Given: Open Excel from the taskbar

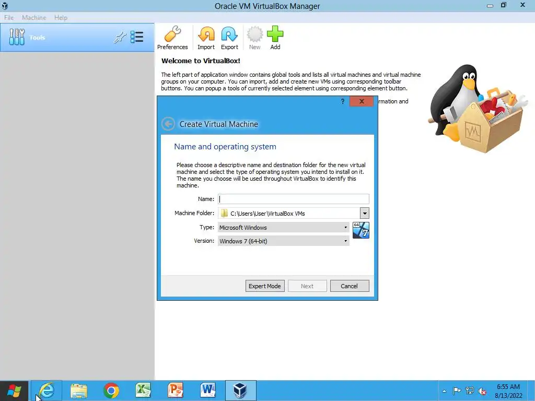Looking at the screenshot, I should [x=143, y=391].
